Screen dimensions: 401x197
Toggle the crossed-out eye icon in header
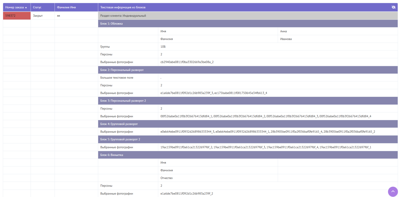pyautogui.click(x=393, y=7)
